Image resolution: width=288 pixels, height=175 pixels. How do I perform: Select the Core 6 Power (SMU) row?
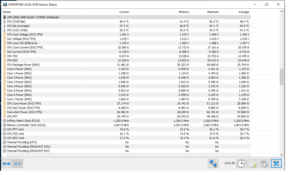pos(126,95)
